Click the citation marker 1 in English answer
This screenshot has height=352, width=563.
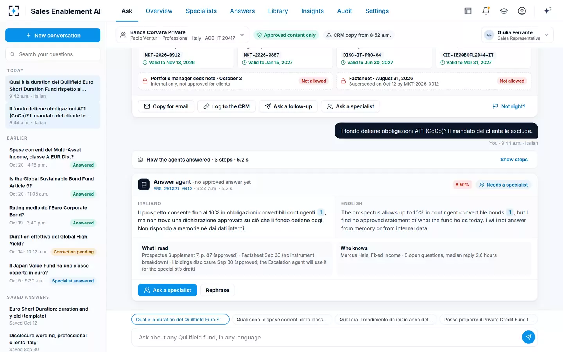pyautogui.click(x=510, y=212)
